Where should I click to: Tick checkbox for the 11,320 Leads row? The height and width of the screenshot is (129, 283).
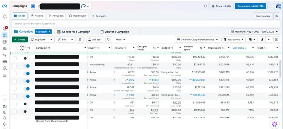pos(14,58)
